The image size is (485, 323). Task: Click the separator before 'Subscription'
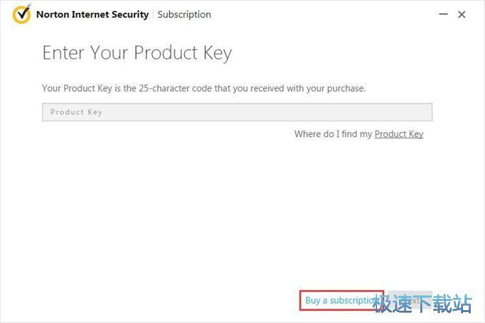pos(153,14)
